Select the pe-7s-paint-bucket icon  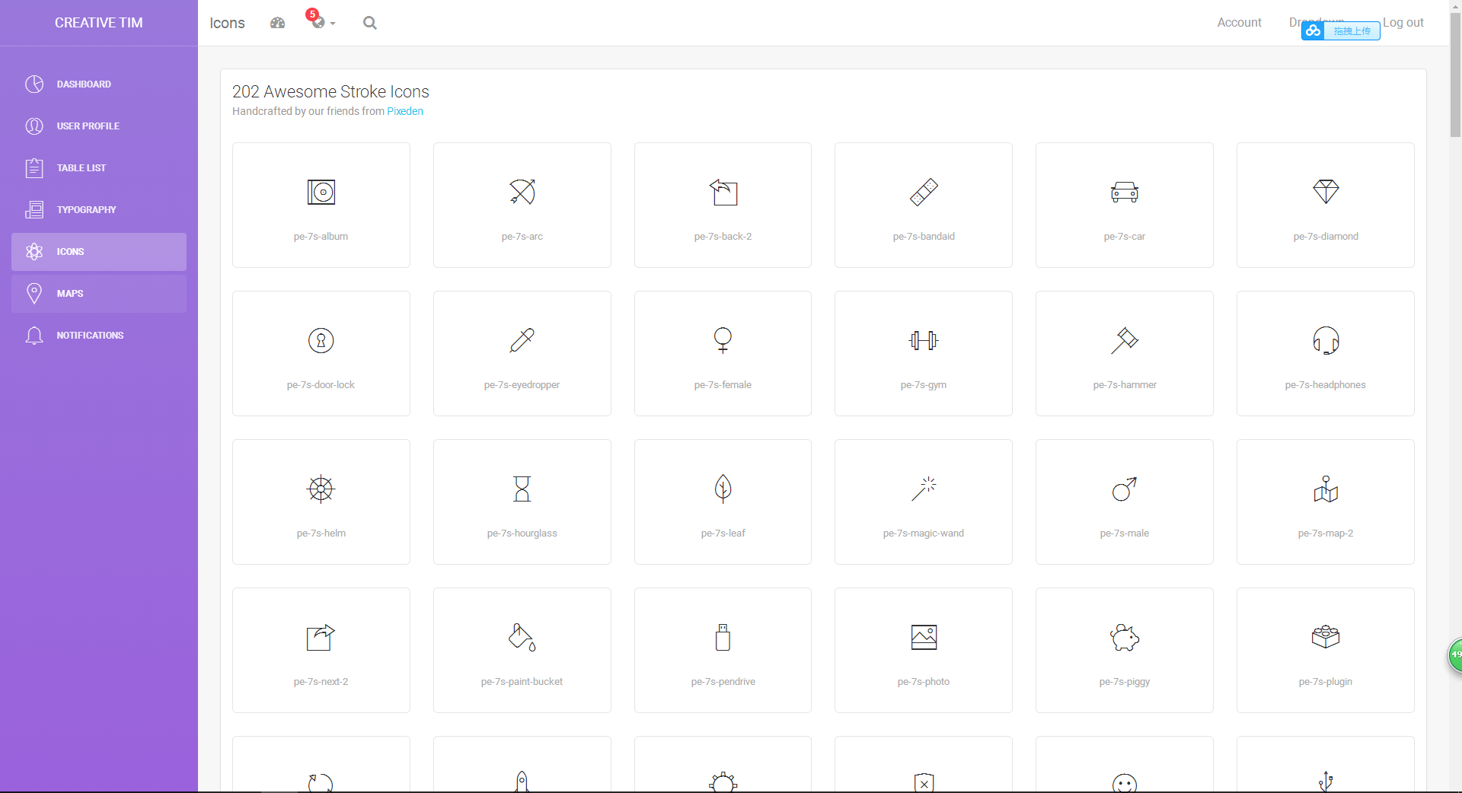click(522, 637)
